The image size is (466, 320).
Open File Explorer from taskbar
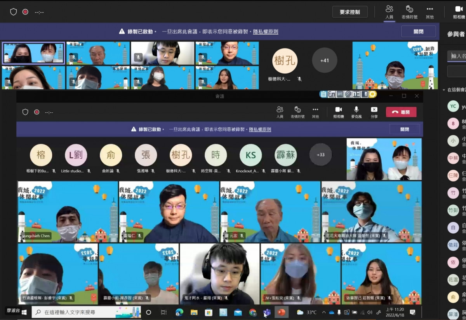(x=194, y=312)
